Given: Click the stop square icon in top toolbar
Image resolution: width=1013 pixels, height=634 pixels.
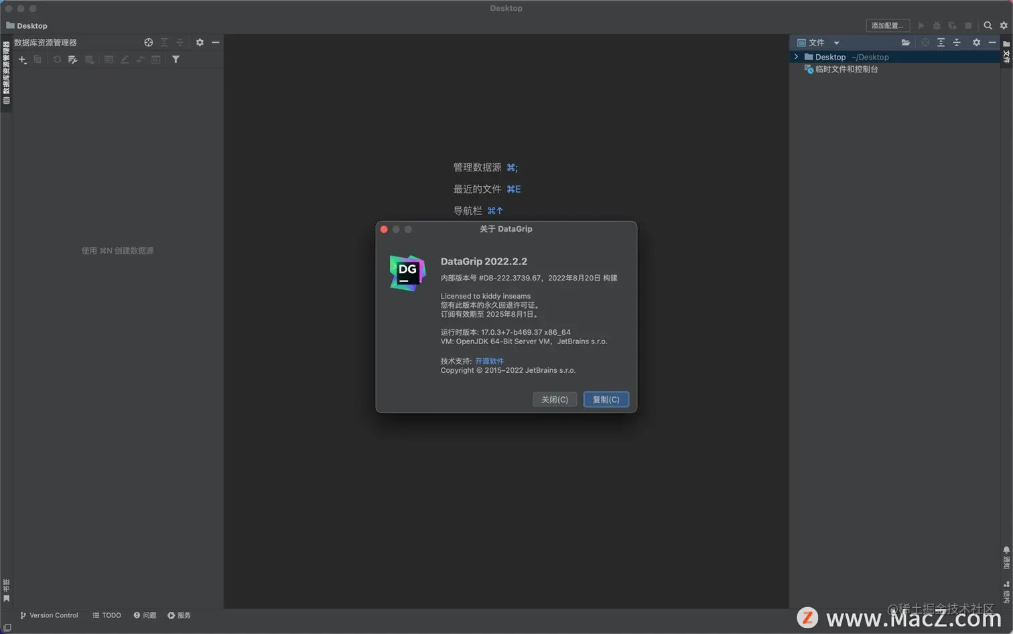Looking at the screenshot, I should click(x=968, y=25).
